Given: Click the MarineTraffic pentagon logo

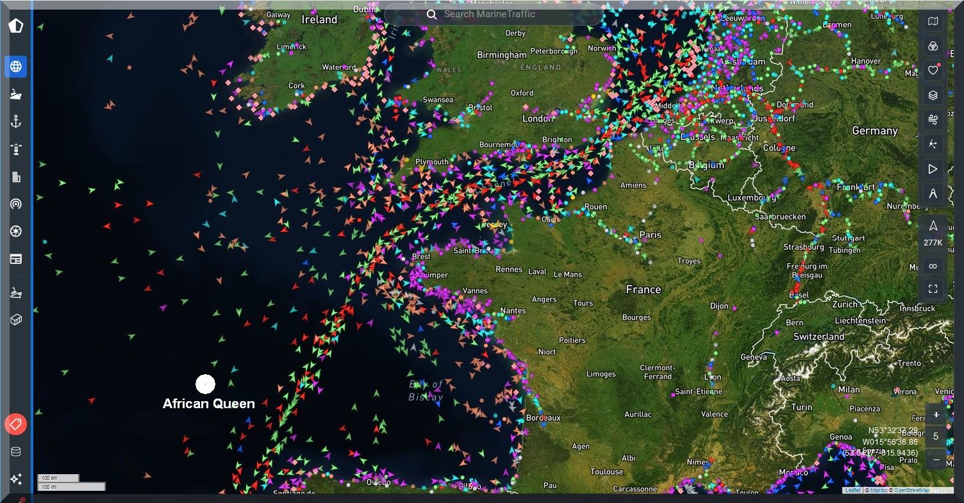Looking at the screenshot, I should point(16,26).
